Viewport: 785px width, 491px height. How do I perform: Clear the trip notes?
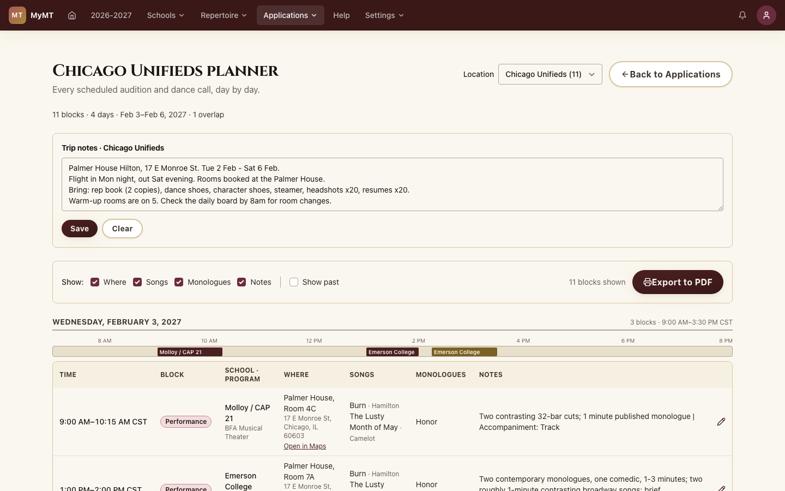123,229
